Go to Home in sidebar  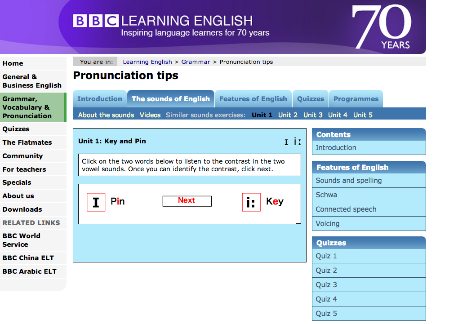tap(33, 63)
